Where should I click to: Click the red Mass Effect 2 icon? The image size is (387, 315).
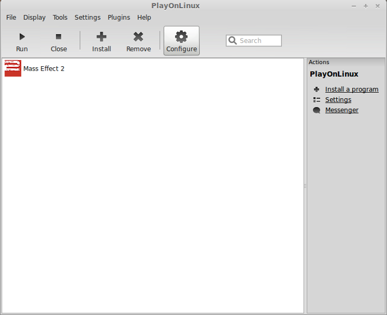click(x=13, y=68)
